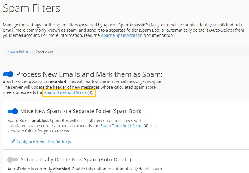Click bold 'enabled' in the Spam Box status line
The width and height of the screenshot is (249, 173).
(40, 121)
